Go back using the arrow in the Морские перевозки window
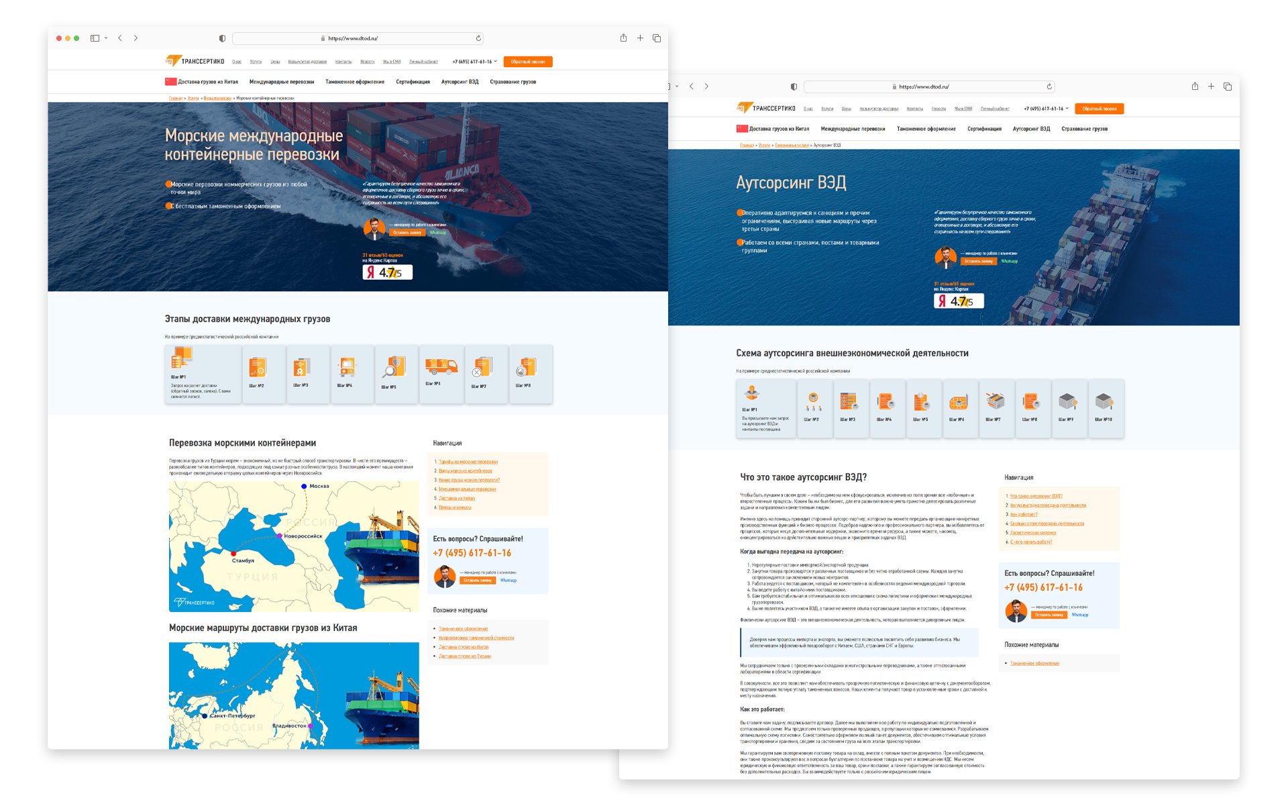The width and height of the screenshot is (1288, 806). click(x=120, y=38)
